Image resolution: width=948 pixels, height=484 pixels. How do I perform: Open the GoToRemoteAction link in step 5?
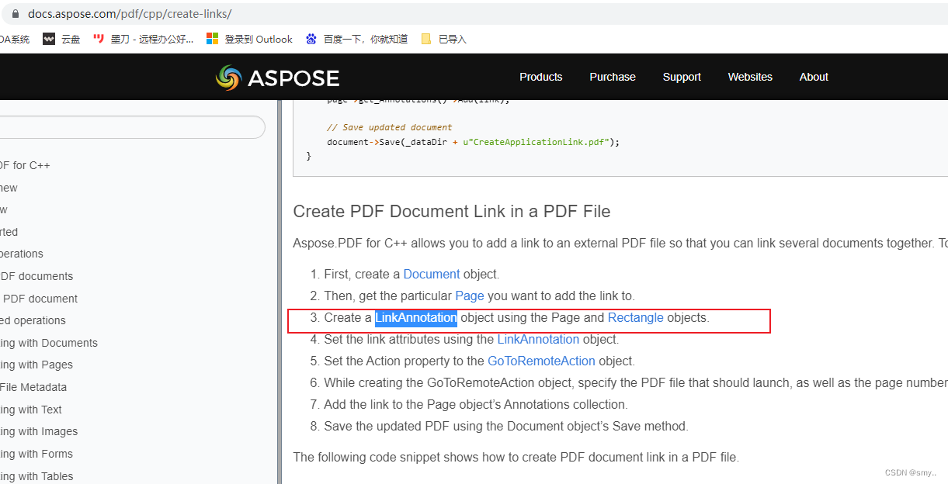541,361
